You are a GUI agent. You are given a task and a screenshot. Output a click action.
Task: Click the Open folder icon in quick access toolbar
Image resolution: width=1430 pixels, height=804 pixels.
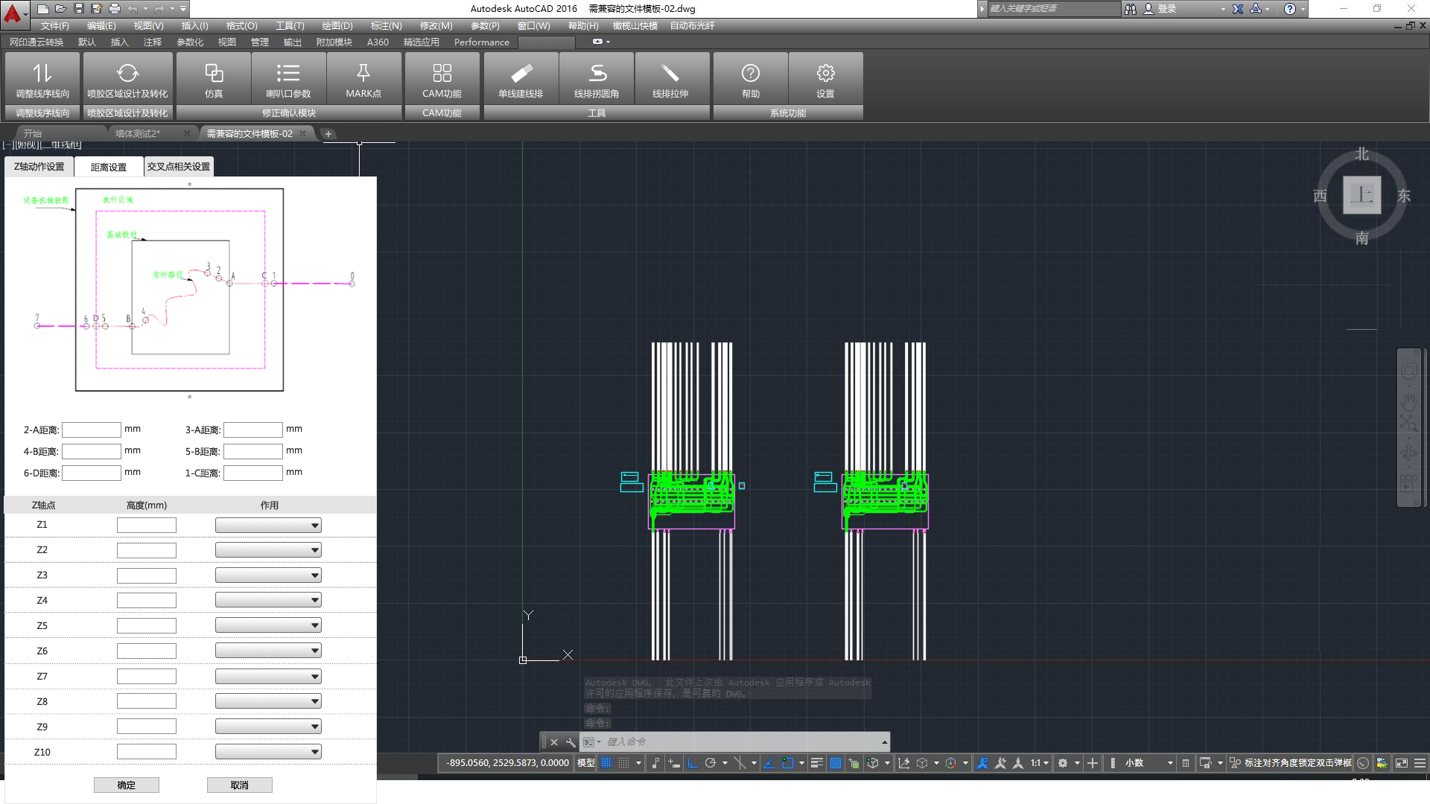61,9
